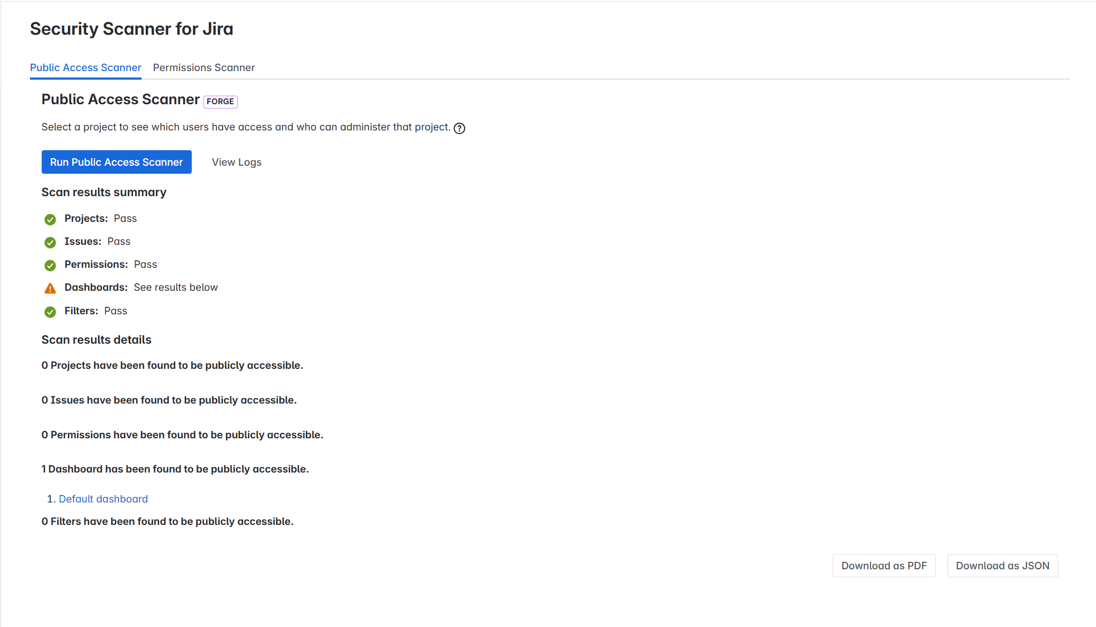The height and width of the screenshot is (627, 1096).
Task: Click the Scan results summary heading
Action: click(x=104, y=192)
